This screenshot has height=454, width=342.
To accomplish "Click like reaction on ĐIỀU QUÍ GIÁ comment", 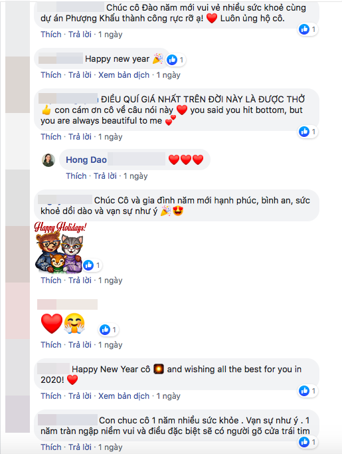I will coord(304,132).
